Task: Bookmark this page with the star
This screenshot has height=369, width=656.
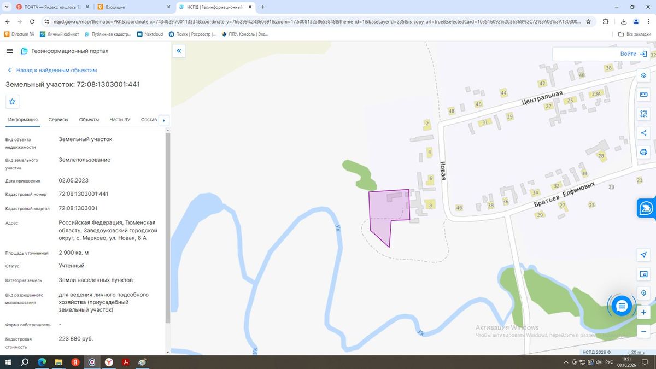Action: pyautogui.click(x=588, y=21)
